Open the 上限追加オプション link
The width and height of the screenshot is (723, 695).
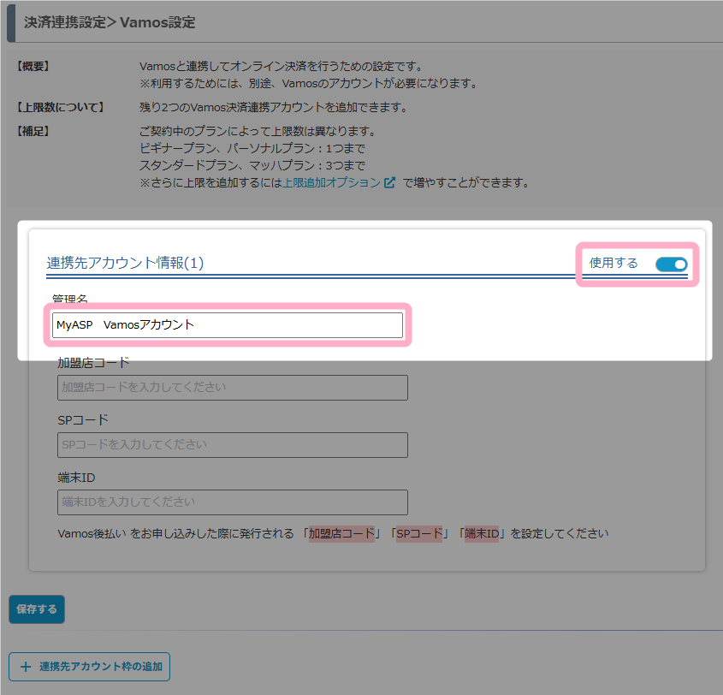click(x=331, y=182)
